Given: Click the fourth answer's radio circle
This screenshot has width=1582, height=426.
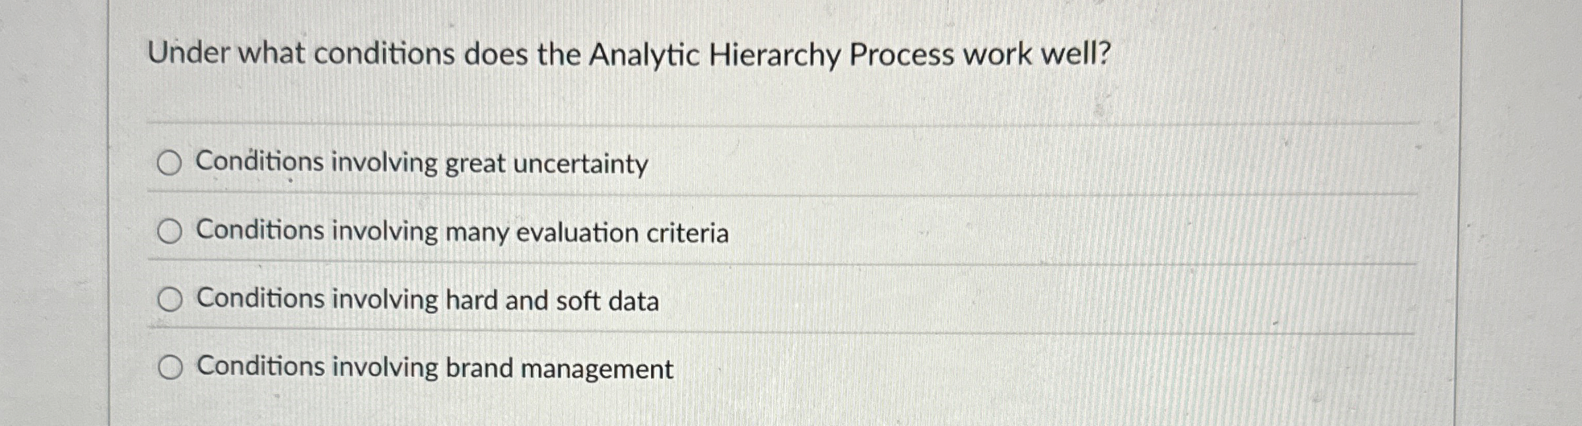Looking at the screenshot, I should point(170,367).
